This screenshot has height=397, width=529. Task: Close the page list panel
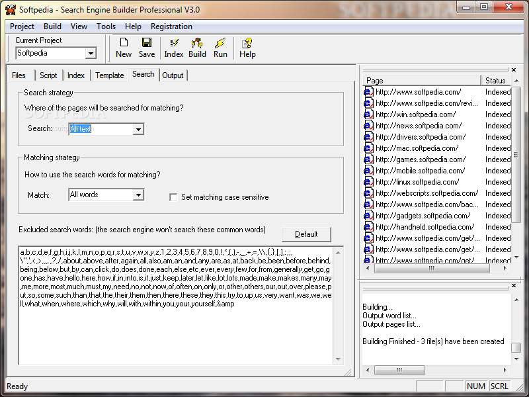click(514, 69)
